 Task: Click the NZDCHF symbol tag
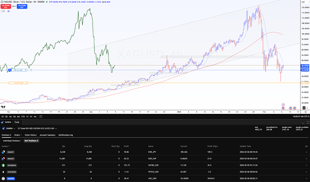tap(11, 159)
